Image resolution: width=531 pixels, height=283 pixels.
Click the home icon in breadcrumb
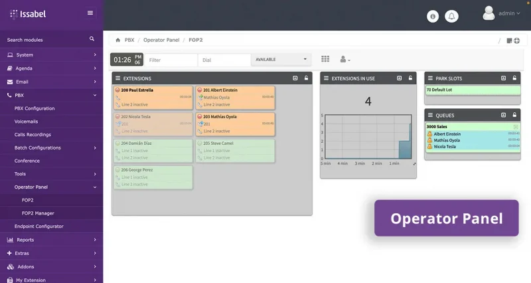[118, 40]
